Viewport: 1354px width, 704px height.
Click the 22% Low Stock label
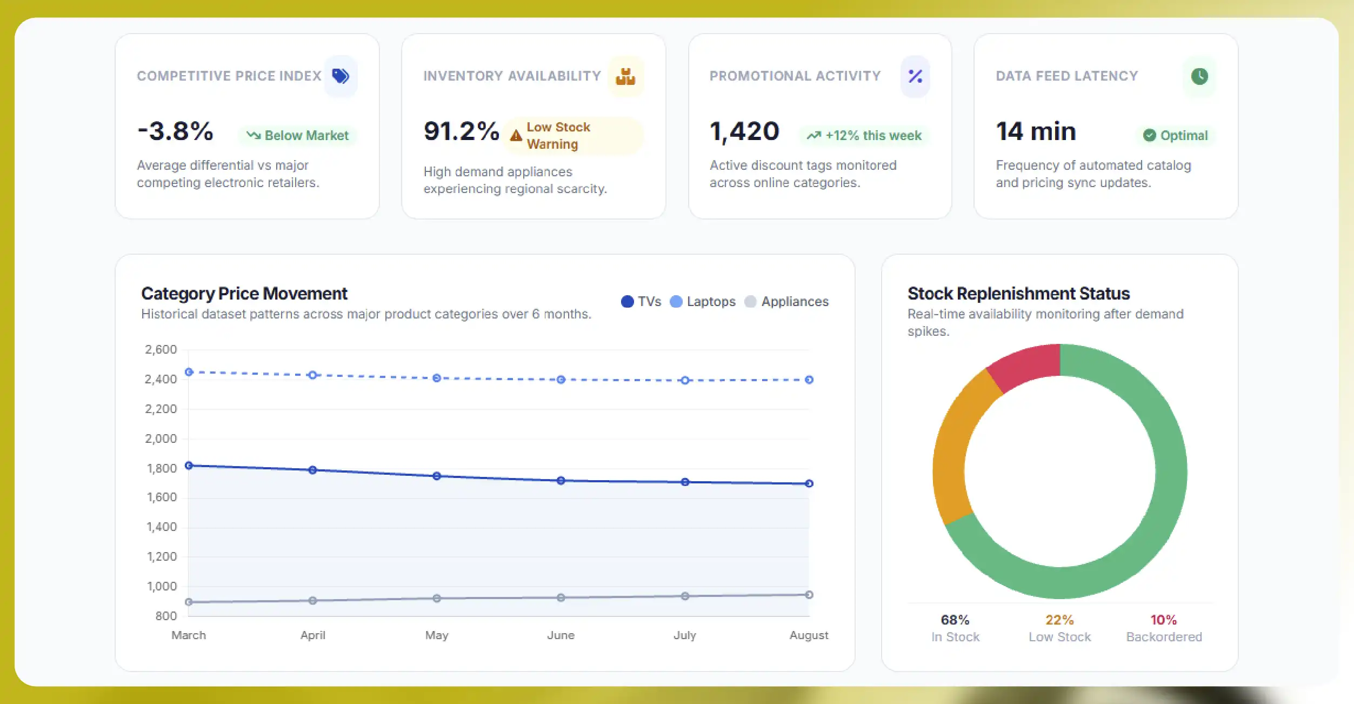pos(1059,628)
